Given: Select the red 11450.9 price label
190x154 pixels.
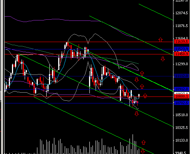Looking at the screenshot, I should pos(182,54).
